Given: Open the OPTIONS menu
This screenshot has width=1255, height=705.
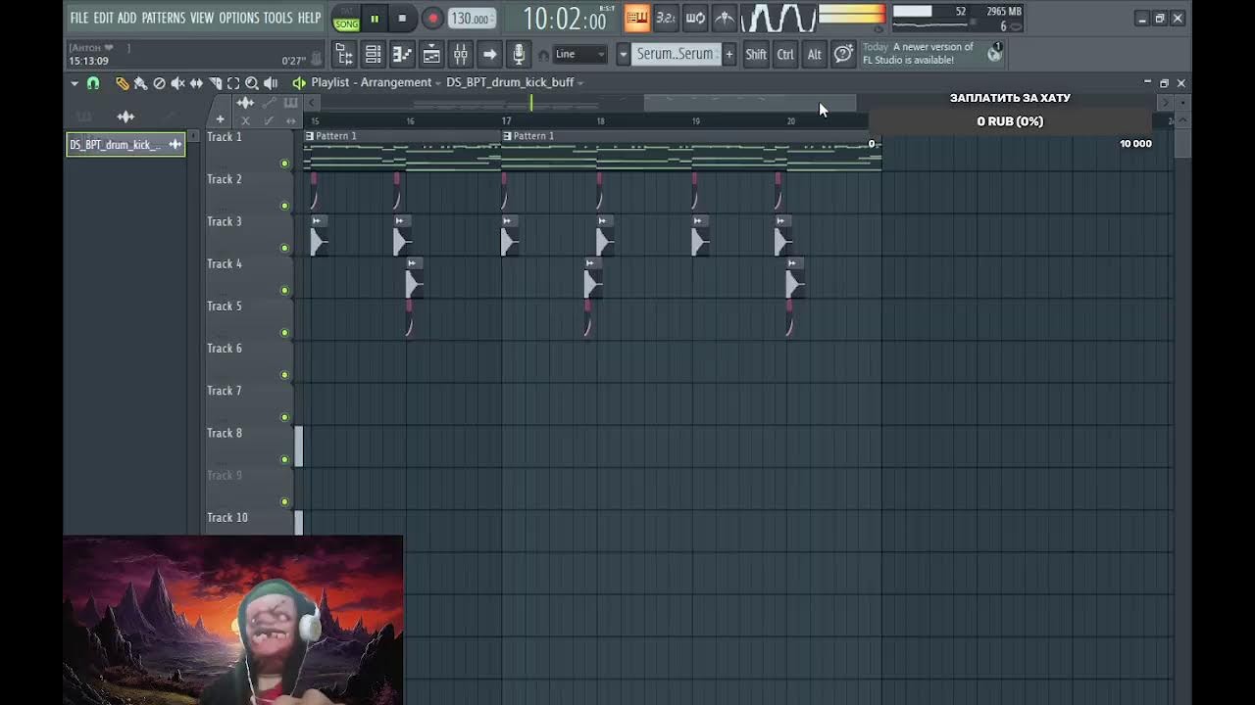Looking at the screenshot, I should click(238, 18).
